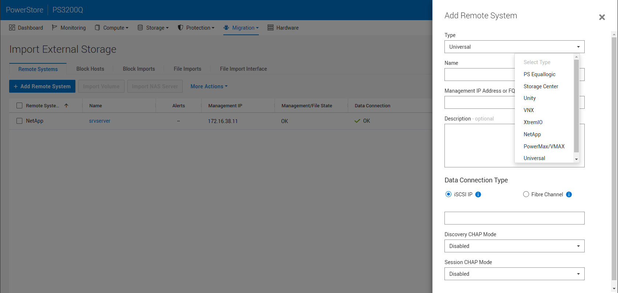Click the side panel scrollbar down arrow
The image size is (618, 293).
[x=614, y=289]
